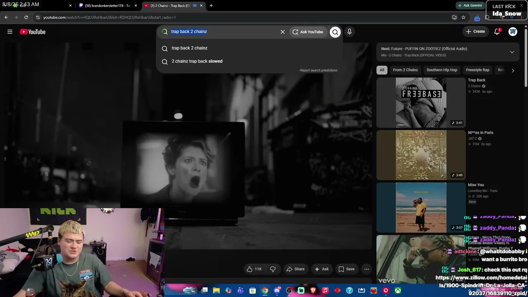Expand the Mix playlist panel chevron

(512, 52)
